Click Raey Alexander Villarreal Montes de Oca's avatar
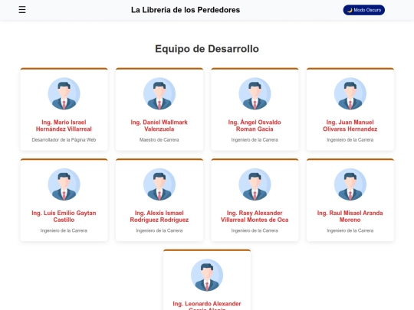Viewport: 414px width, 310px height. pos(255,184)
